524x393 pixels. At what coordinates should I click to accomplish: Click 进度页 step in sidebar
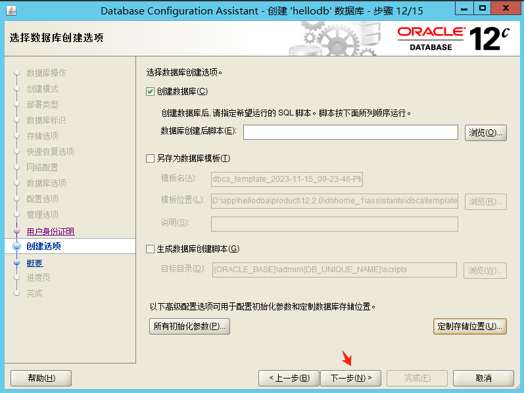[38, 278]
